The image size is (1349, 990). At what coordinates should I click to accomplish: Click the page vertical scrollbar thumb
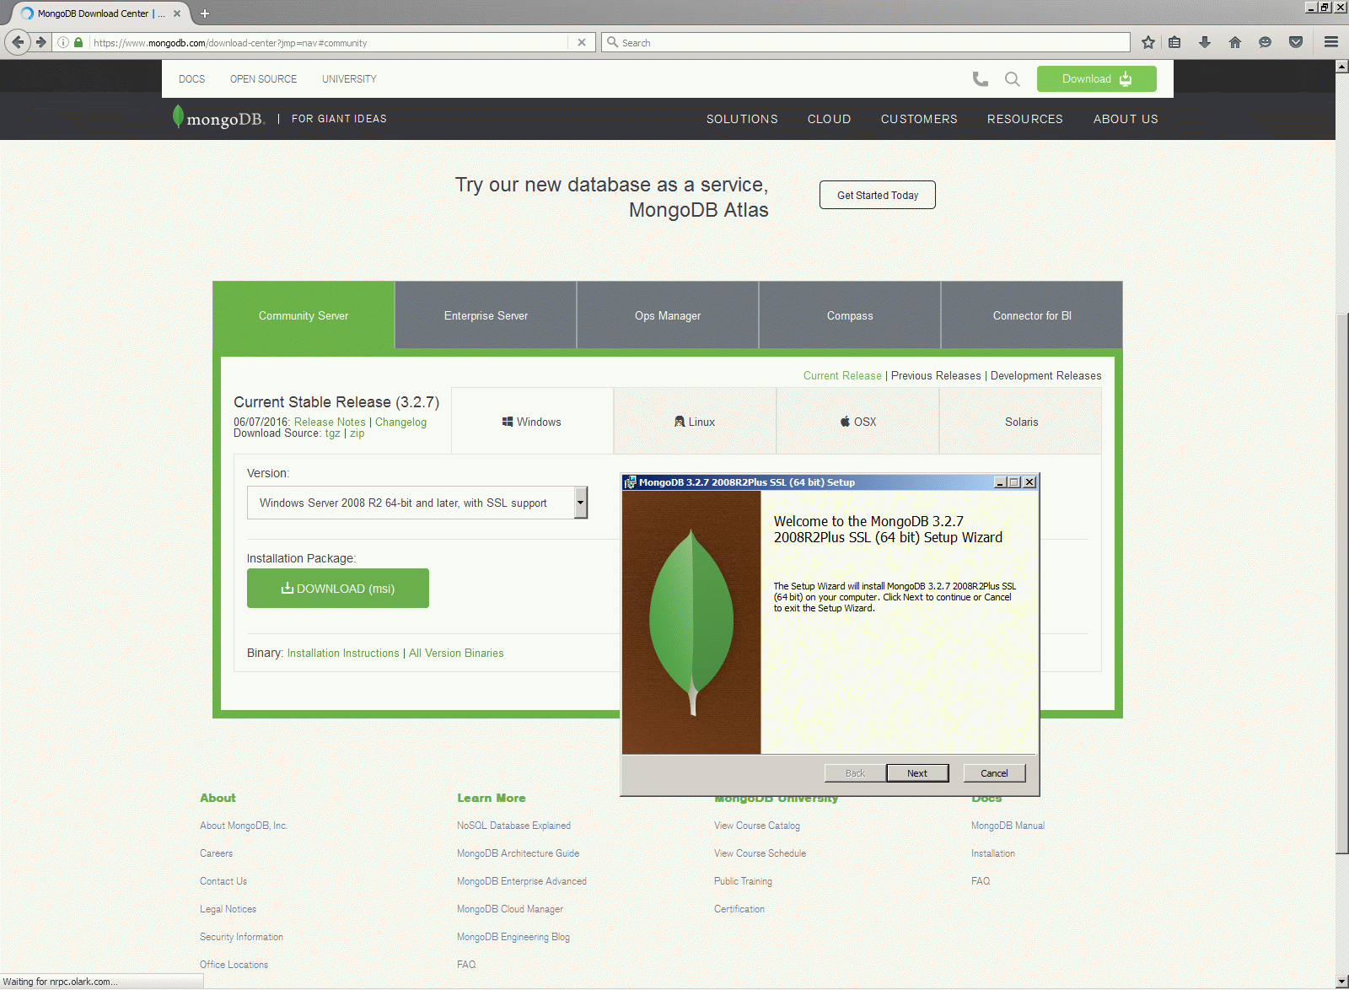click(x=1341, y=584)
